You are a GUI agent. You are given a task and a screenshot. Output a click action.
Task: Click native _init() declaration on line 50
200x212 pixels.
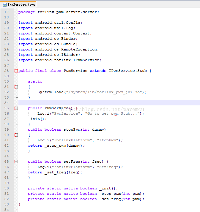pyautogui.click(x=73, y=188)
